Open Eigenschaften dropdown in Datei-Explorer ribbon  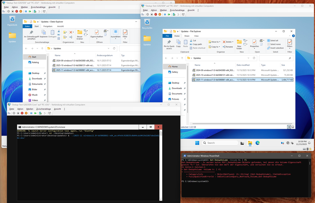[x=97, y=39]
